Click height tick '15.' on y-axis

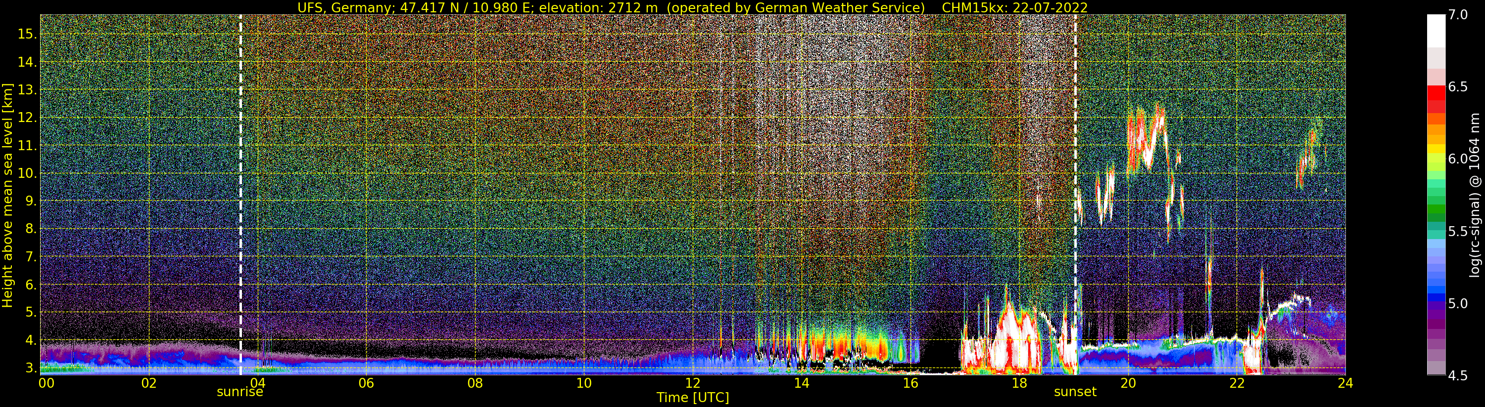coord(27,34)
